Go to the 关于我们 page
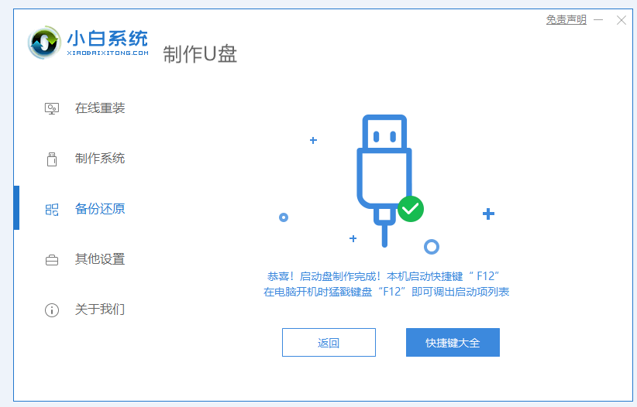637x407 pixels. click(85, 310)
